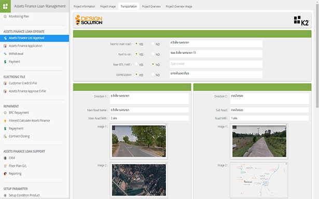Click the Assets Finance List Approval icon

(5, 38)
